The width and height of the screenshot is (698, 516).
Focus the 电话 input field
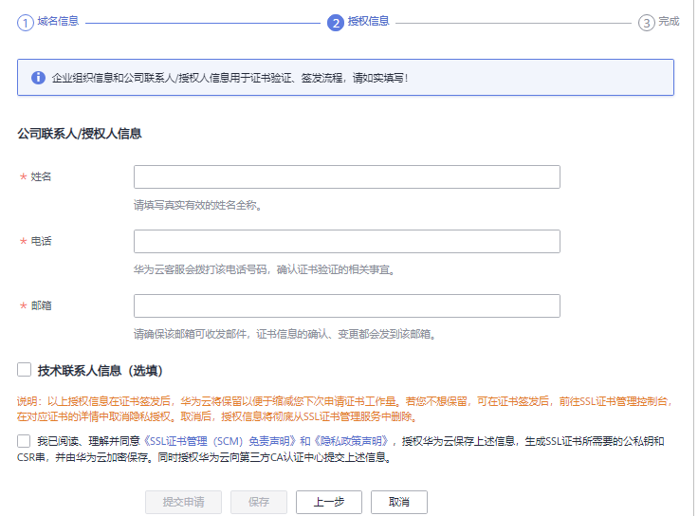[x=347, y=241]
